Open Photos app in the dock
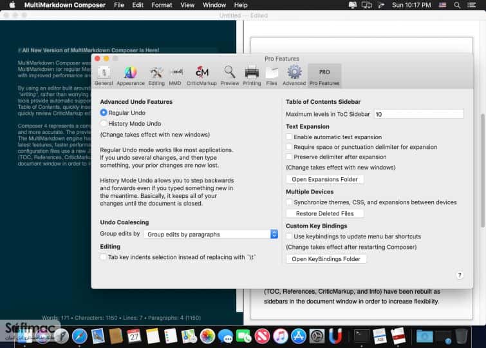This screenshot has width=486, height=348. pos(207,336)
